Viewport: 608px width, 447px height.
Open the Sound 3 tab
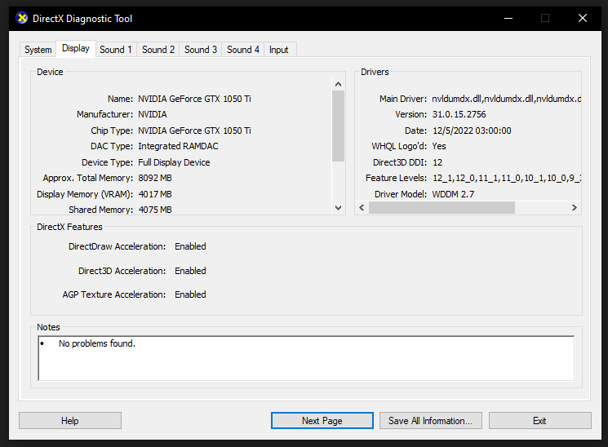coord(201,50)
